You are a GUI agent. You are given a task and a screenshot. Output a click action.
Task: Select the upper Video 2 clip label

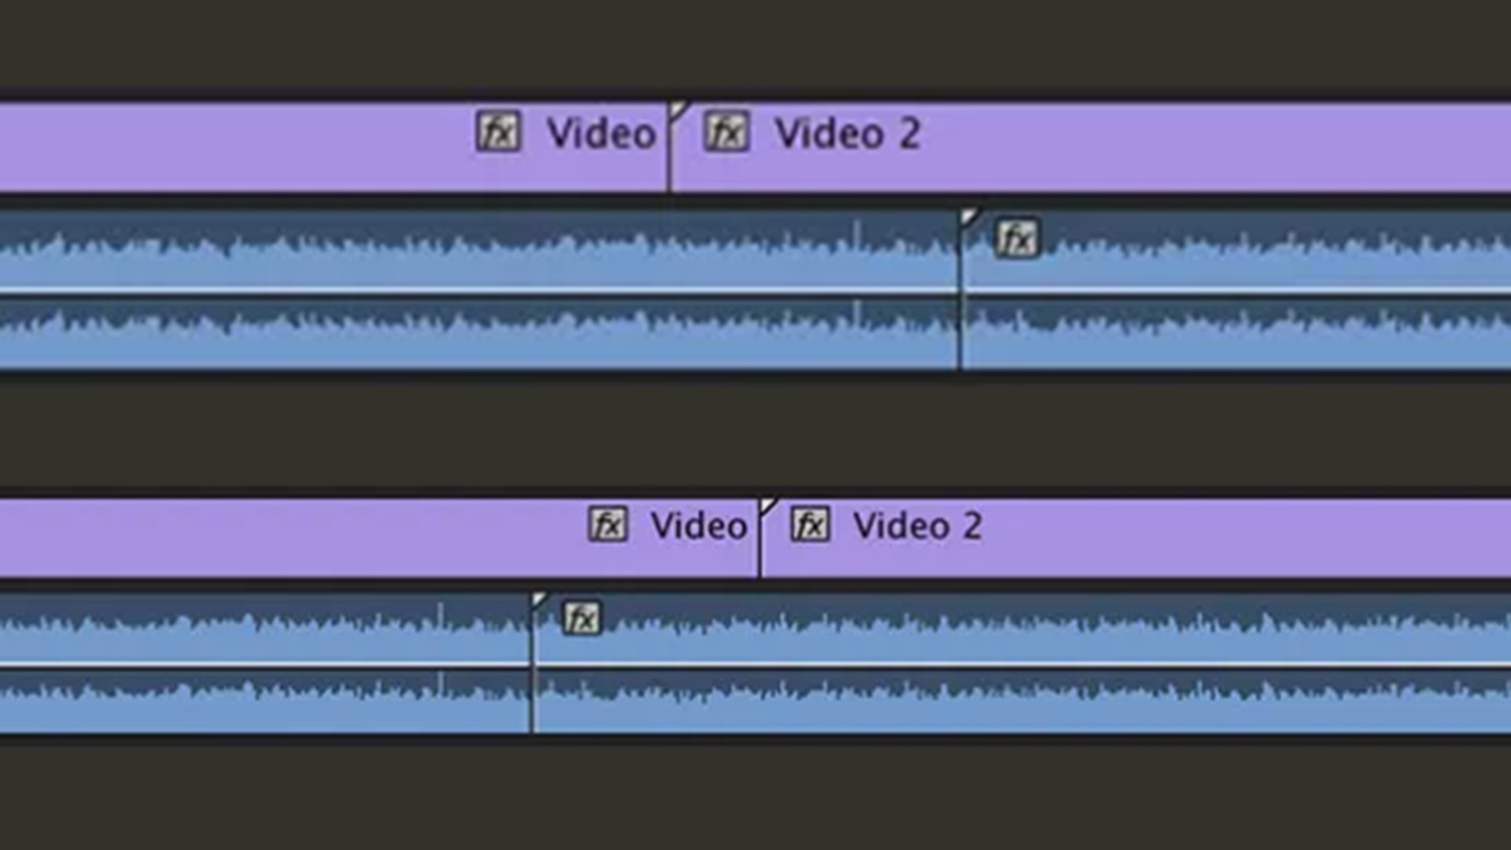click(x=848, y=133)
